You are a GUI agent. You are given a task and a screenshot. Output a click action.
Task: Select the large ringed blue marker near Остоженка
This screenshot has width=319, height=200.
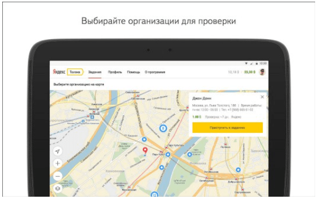tap(163, 128)
